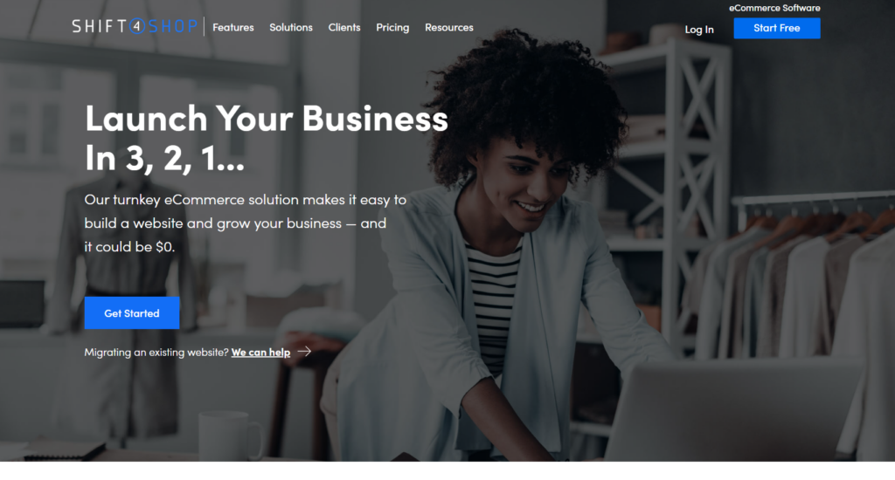This screenshot has height=480, width=895.
Task: Click the turnkey eCommerce solution paragraph
Action: [x=246, y=223]
